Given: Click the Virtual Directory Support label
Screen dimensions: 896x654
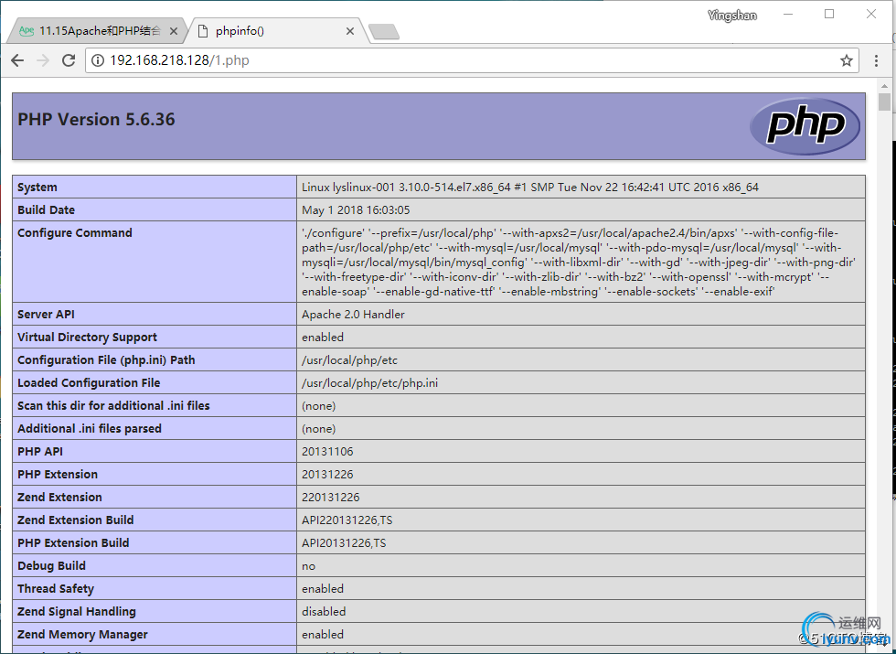Looking at the screenshot, I should click(87, 337).
